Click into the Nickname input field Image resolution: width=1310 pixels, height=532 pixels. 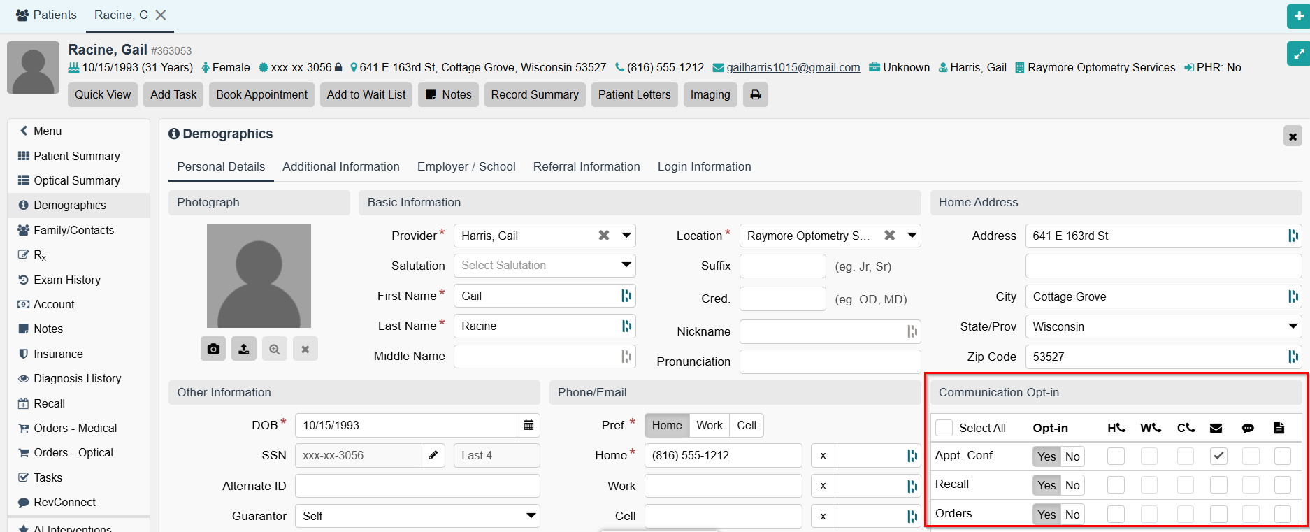[x=822, y=331]
